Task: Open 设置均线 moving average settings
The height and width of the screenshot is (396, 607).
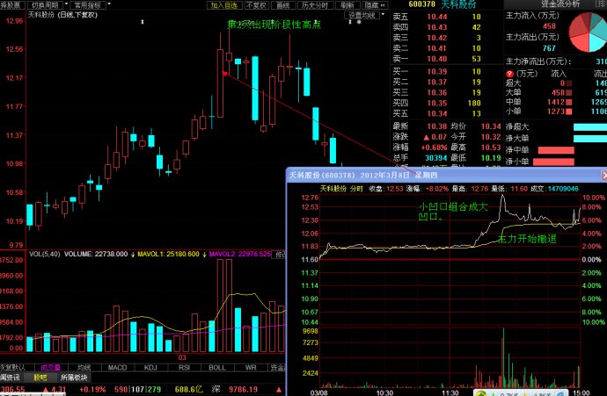Action: pyautogui.click(x=362, y=16)
